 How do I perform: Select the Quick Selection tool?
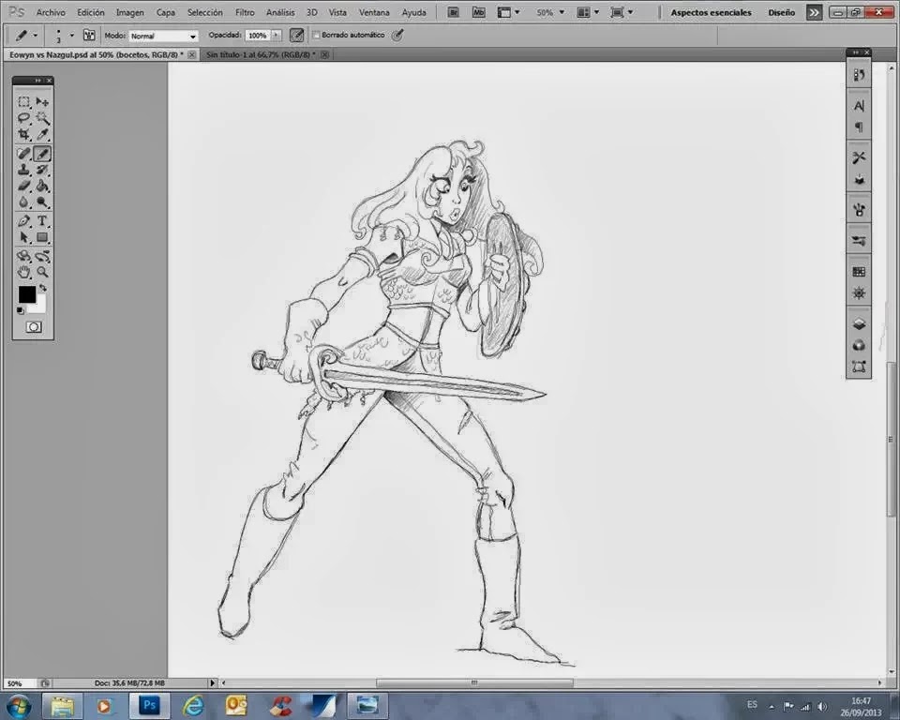[x=42, y=118]
